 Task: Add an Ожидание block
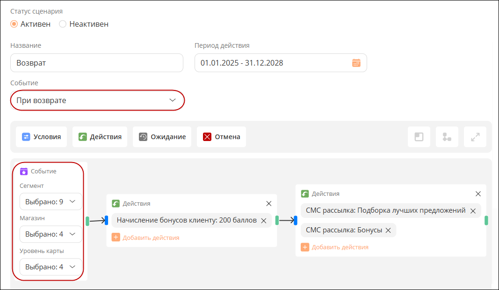click(x=162, y=137)
